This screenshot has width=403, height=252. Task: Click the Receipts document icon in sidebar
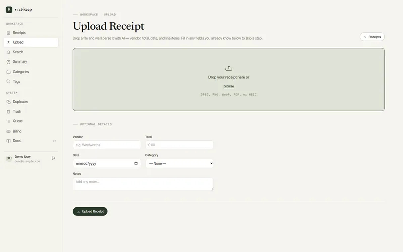(x=8, y=33)
